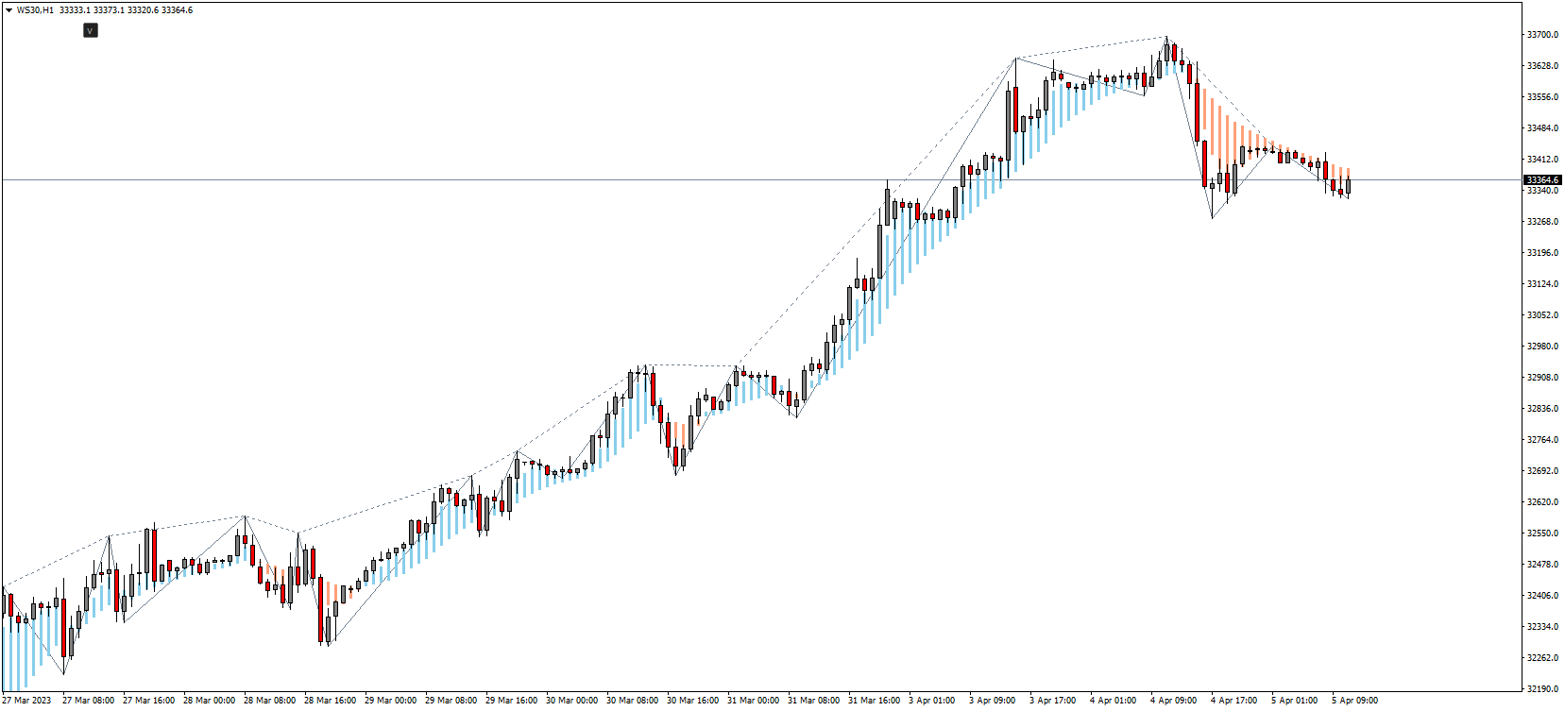Click the 27 Mar 16:00 time label
This screenshot has height=711, width=1565.
click(148, 701)
